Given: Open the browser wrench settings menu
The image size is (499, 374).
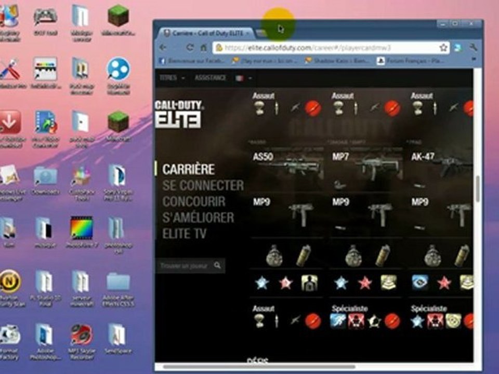Looking at the screenshot, I should coord(473,48).
